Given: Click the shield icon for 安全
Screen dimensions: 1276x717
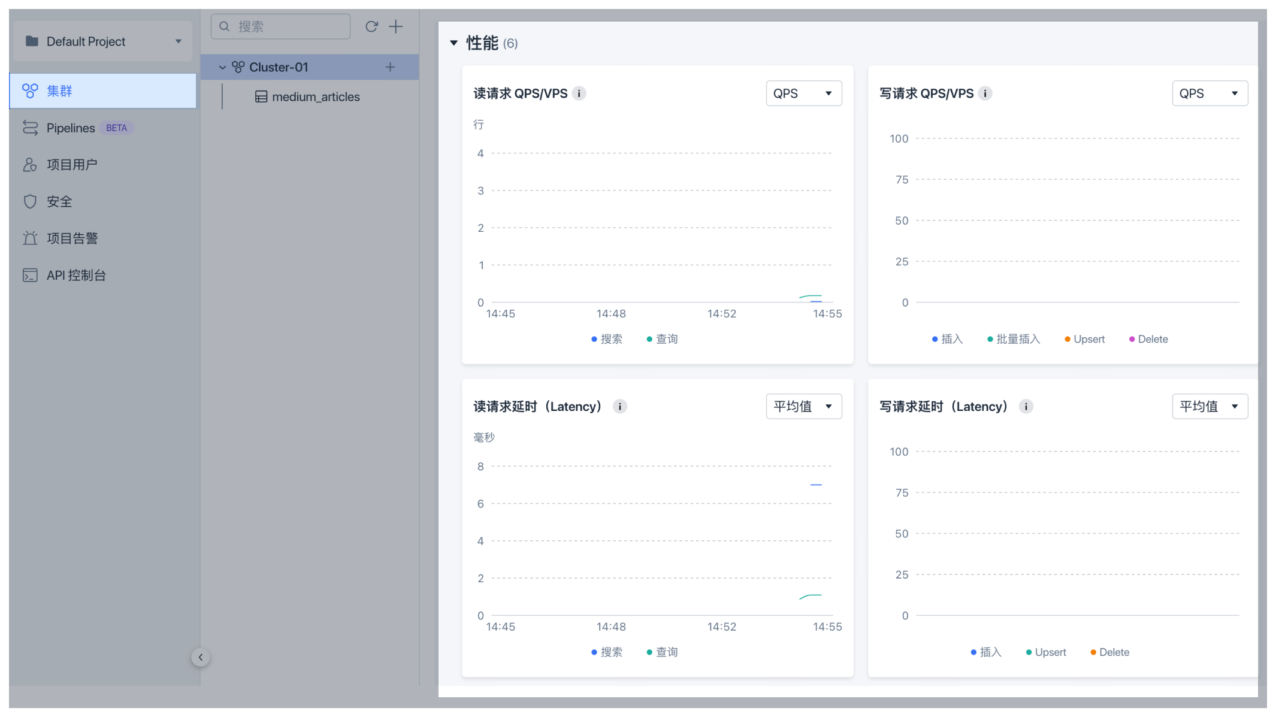Looking at the screenshot, I should tap(30, 201).
